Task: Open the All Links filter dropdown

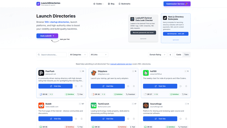Action: [99, 55]
